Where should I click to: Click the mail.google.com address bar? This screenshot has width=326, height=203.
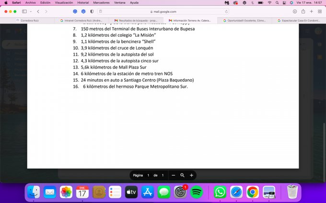click(x=163, y=11)
